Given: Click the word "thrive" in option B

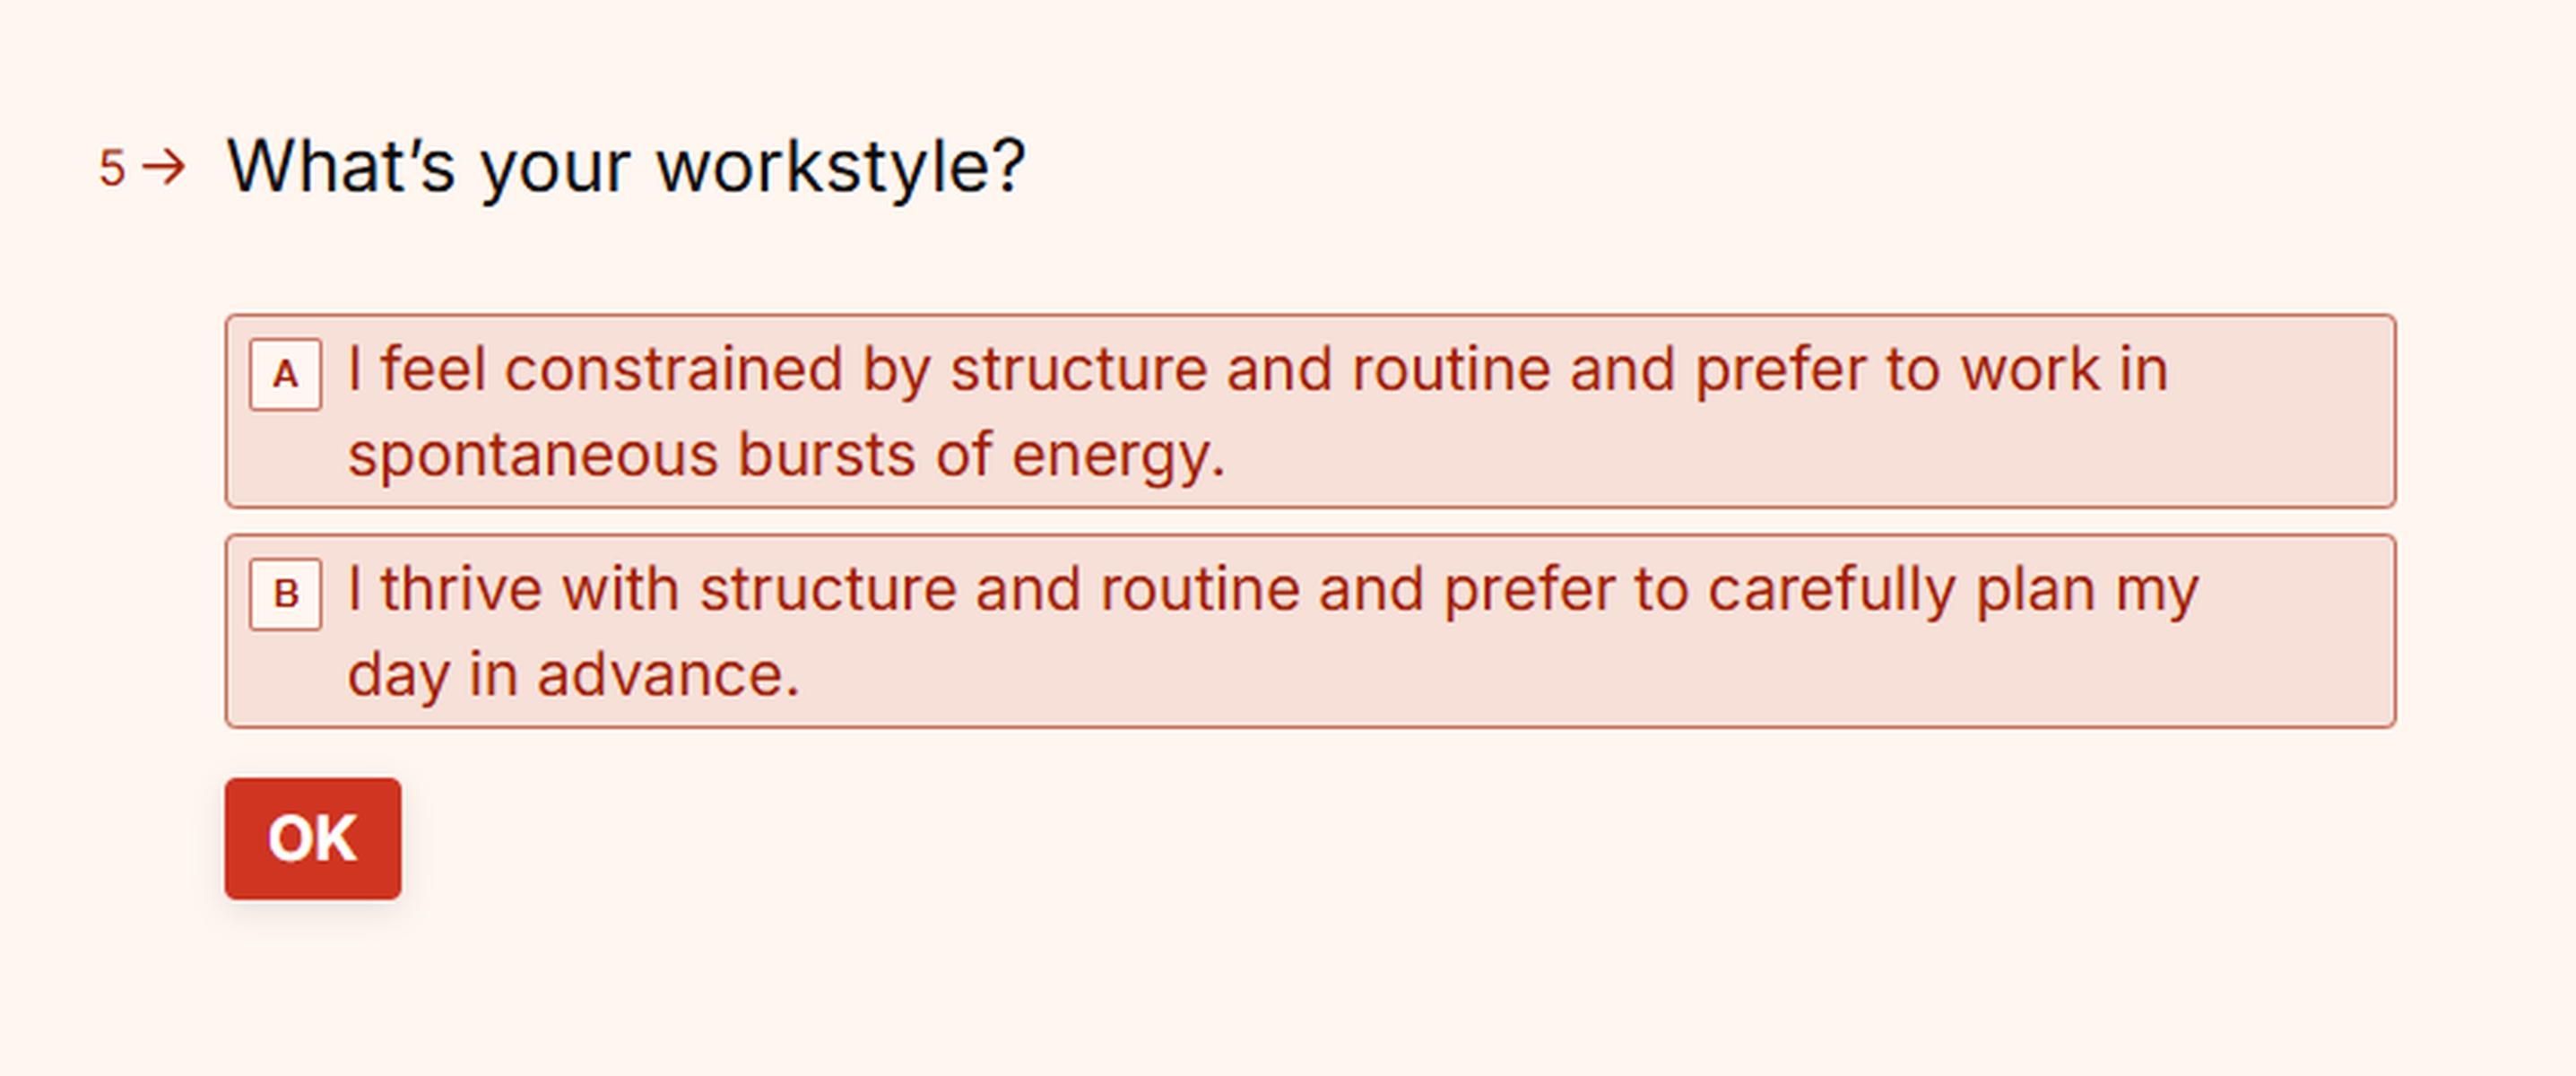Looking at the screenshot, I should pos(461,589).
